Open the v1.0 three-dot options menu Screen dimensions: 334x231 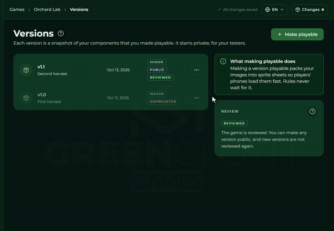coord(196,98)
